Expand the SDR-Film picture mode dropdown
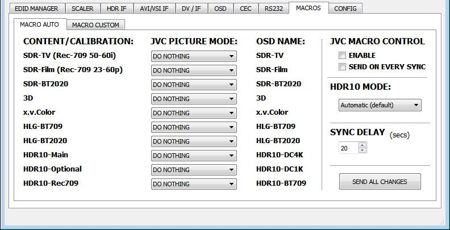 tap(194, 70)
